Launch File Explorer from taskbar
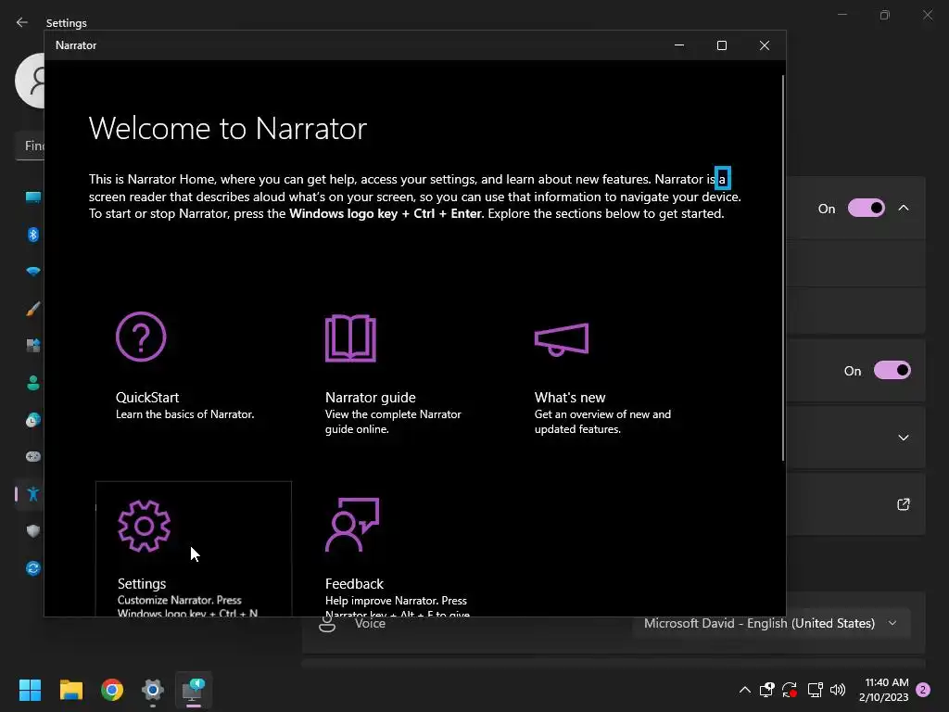 coord(70,690)
